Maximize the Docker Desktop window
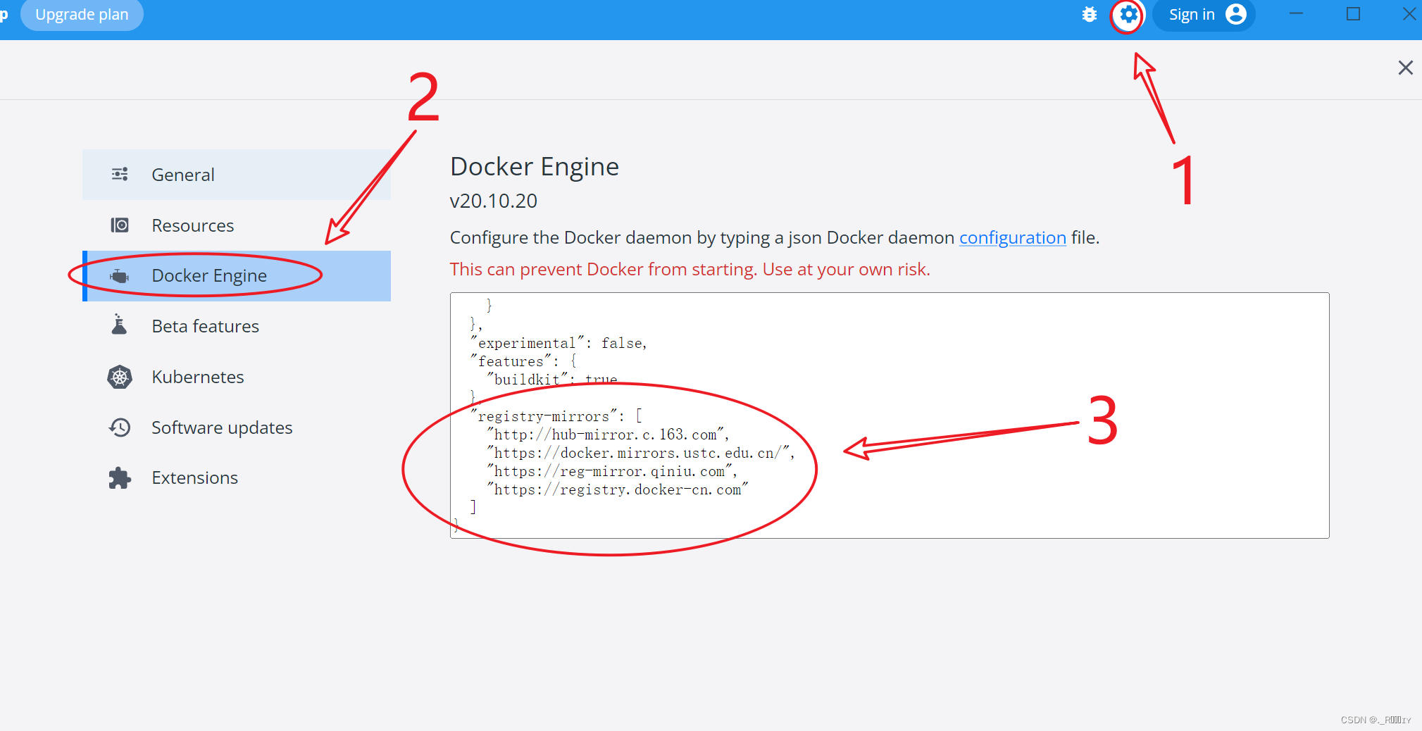 (1353, 14)
